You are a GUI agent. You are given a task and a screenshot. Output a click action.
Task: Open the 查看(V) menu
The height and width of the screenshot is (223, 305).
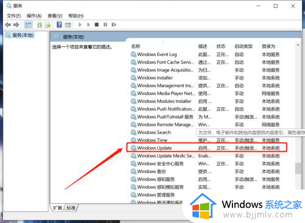click(55, 16)
